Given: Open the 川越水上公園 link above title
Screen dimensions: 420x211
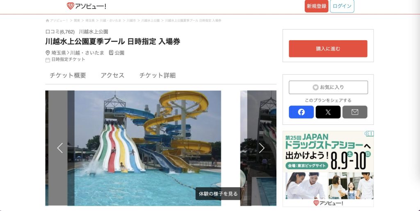Looking at the screenshot, I should (94, 32).
